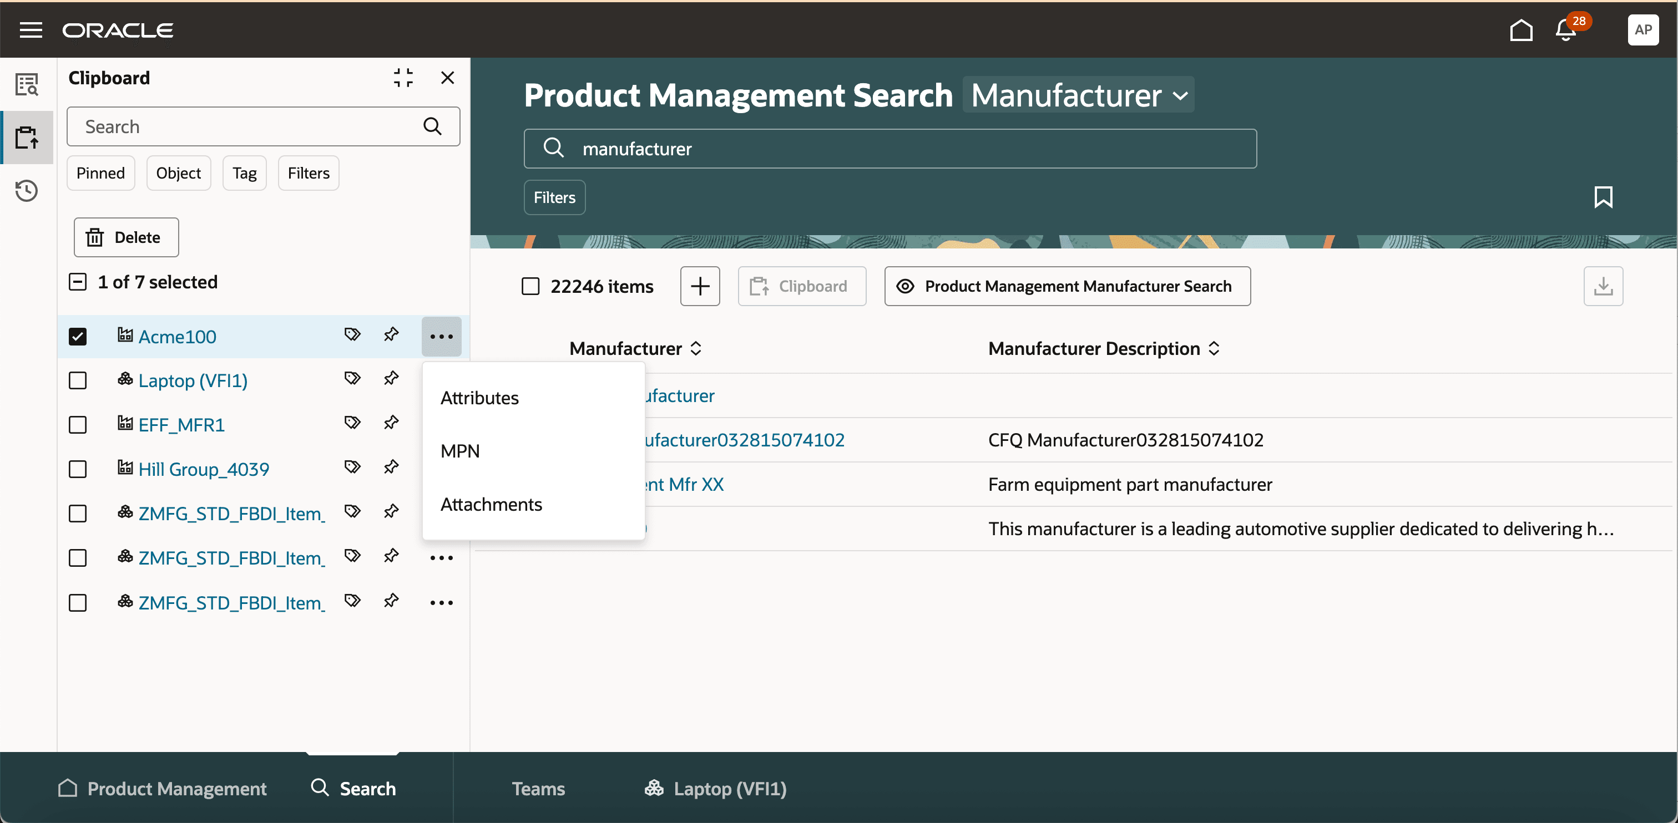Bookmark the current manufacturer search
1678x823 pixels.
(x=1604, y=197)
